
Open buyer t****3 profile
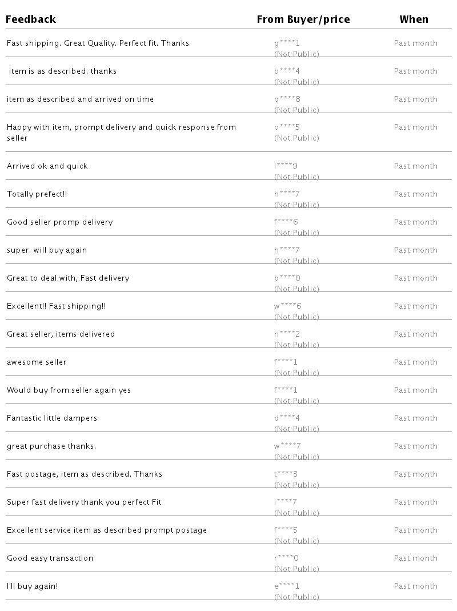click(x=286, y=474)
